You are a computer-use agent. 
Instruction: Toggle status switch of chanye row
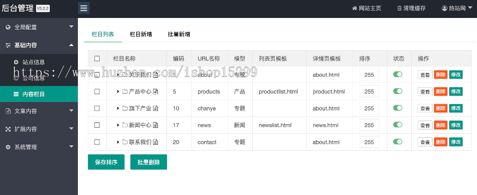pos(397,108)
